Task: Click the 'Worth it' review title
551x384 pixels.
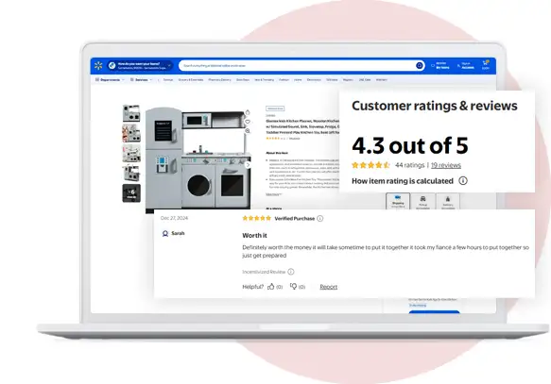Action: (254, 235)
